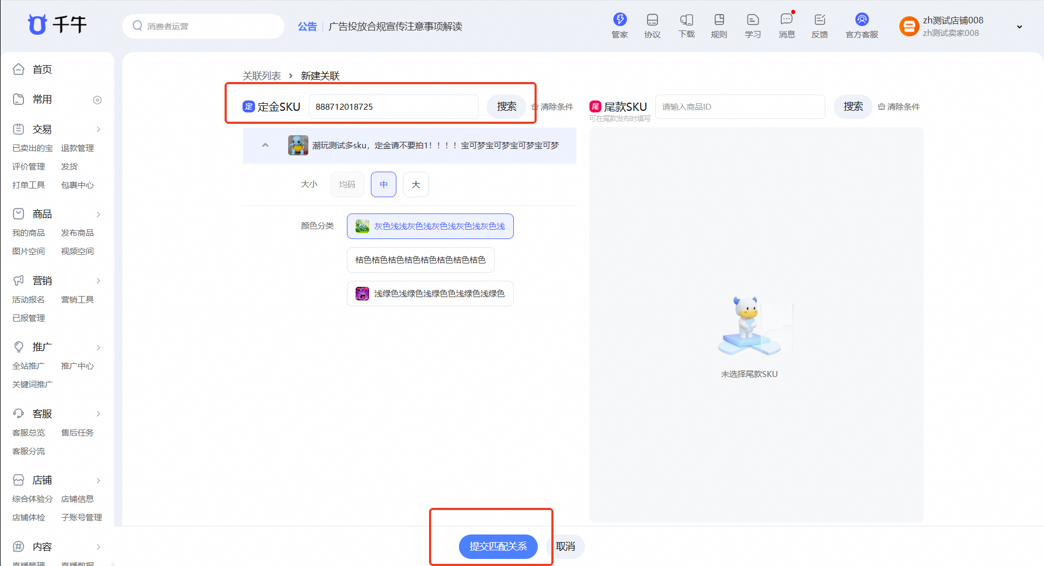Open 我的商品 in sidebar
This screenshot has height=566, width=1044.
pos(28,233)
